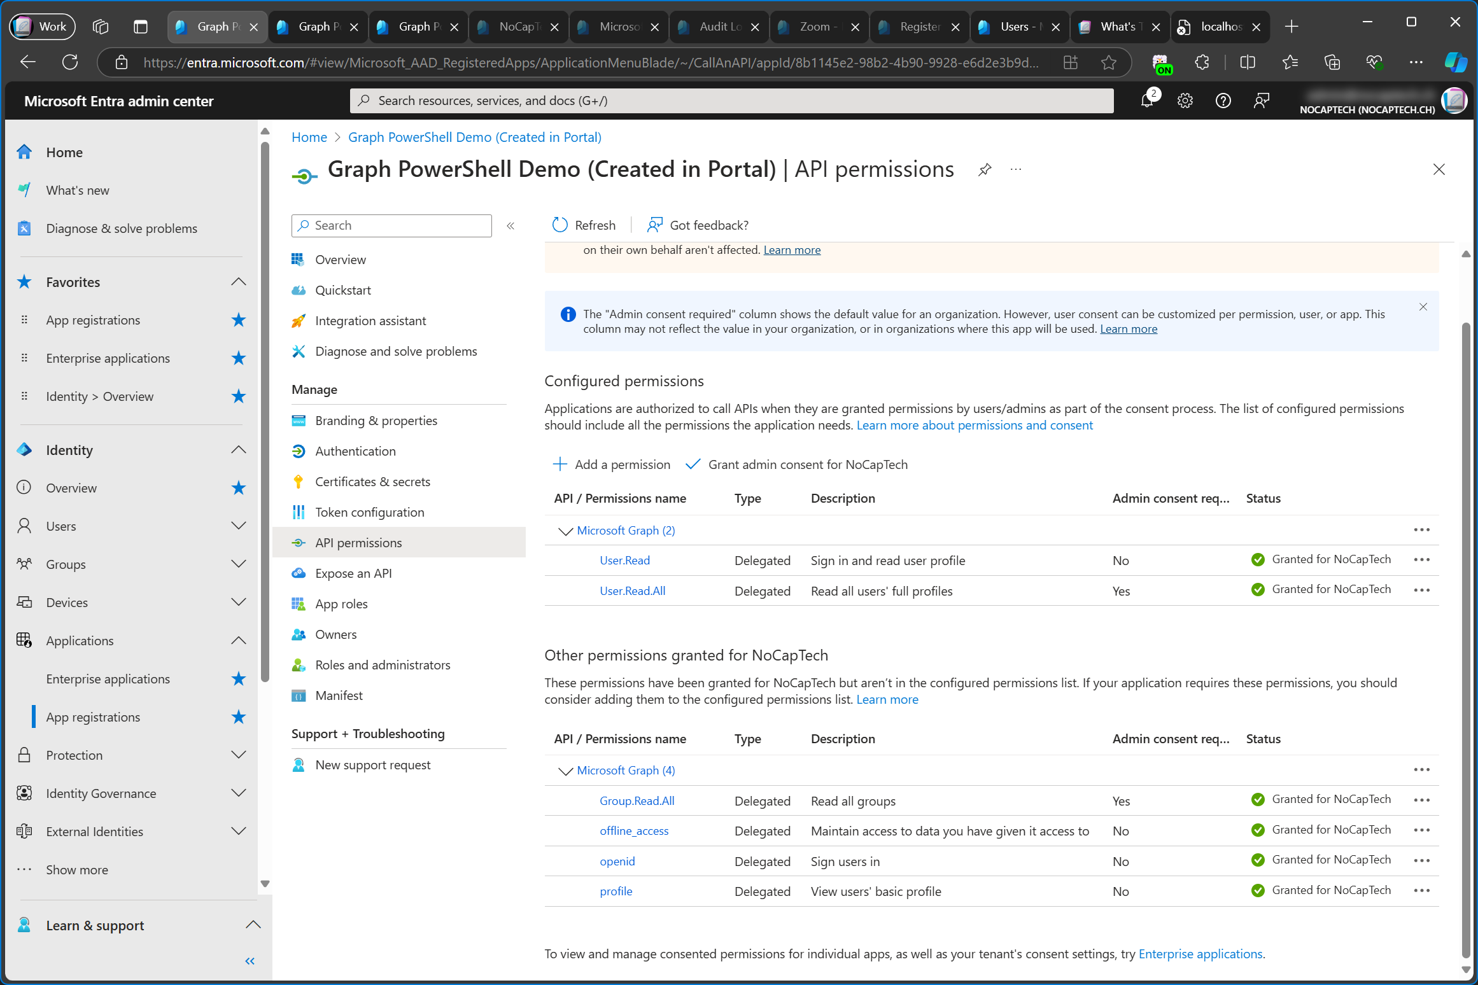1478x985 pixels.
Task: Collapse Learn & support section
Action: pos(253,925)
